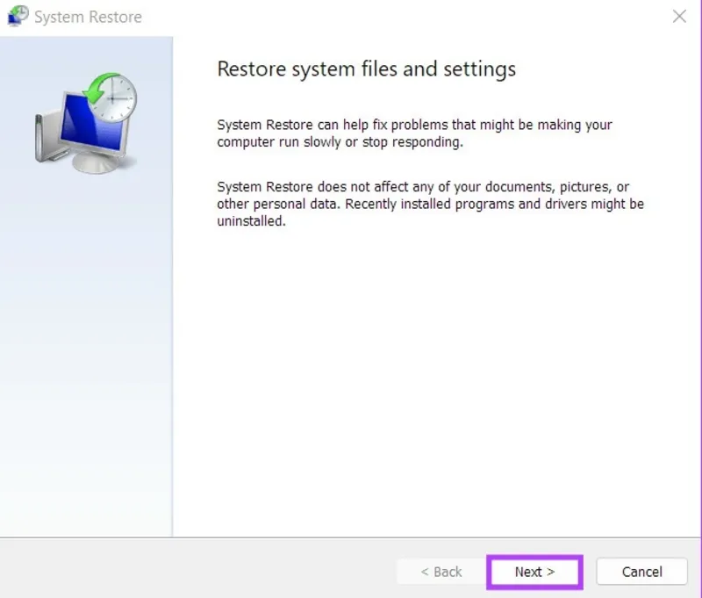Screen dimensions: 702x598
Task: Click the System Restore title text
Action: coord(89,17)
